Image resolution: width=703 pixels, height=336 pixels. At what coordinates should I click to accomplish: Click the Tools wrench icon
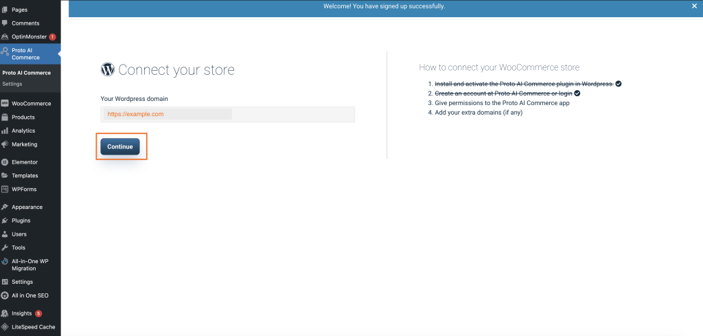5,247
